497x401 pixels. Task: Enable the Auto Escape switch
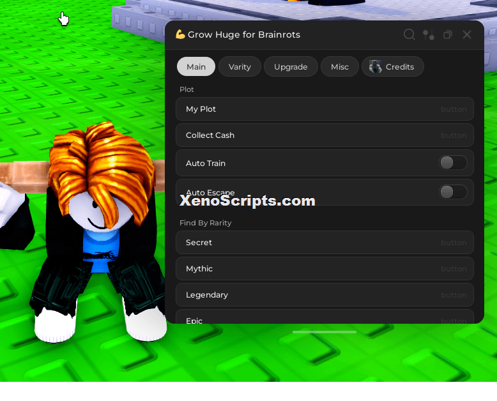(x=453, y=192)
